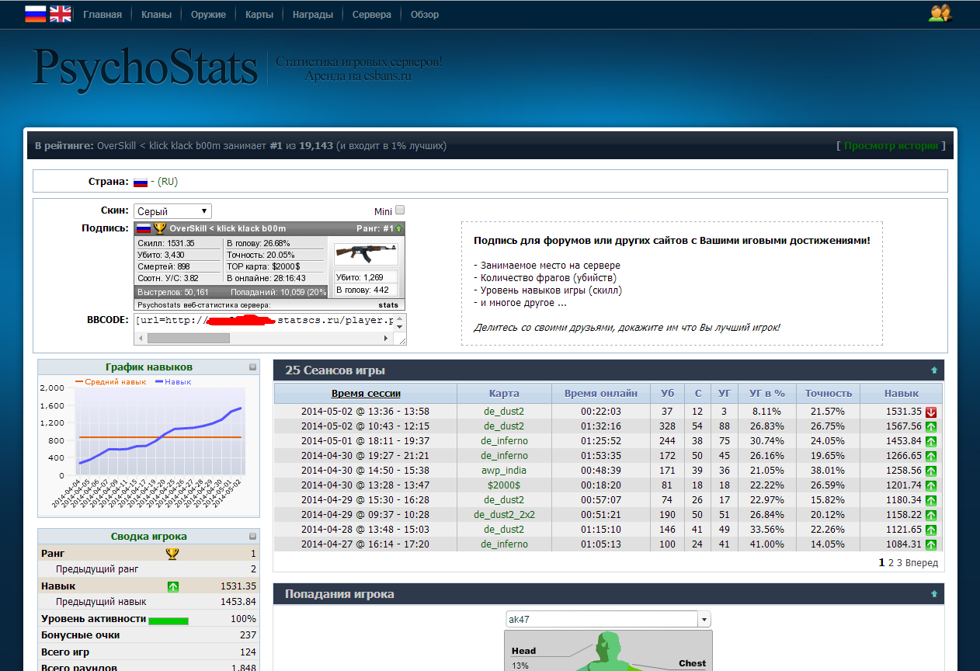This screenshot has width=980, height=671.
Task: Switch language to English flag
Action: [x=60, y=13]
